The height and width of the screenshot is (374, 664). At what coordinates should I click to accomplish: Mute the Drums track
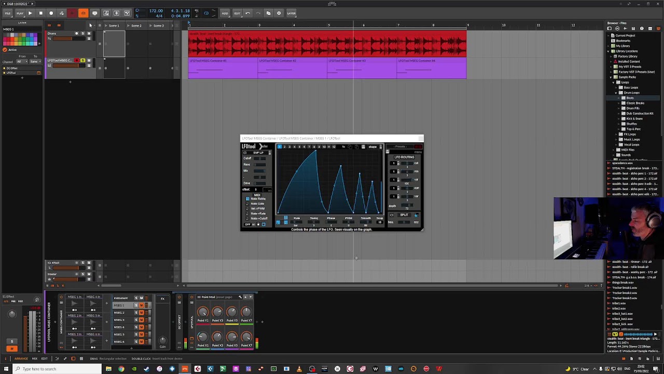point(89,33)
